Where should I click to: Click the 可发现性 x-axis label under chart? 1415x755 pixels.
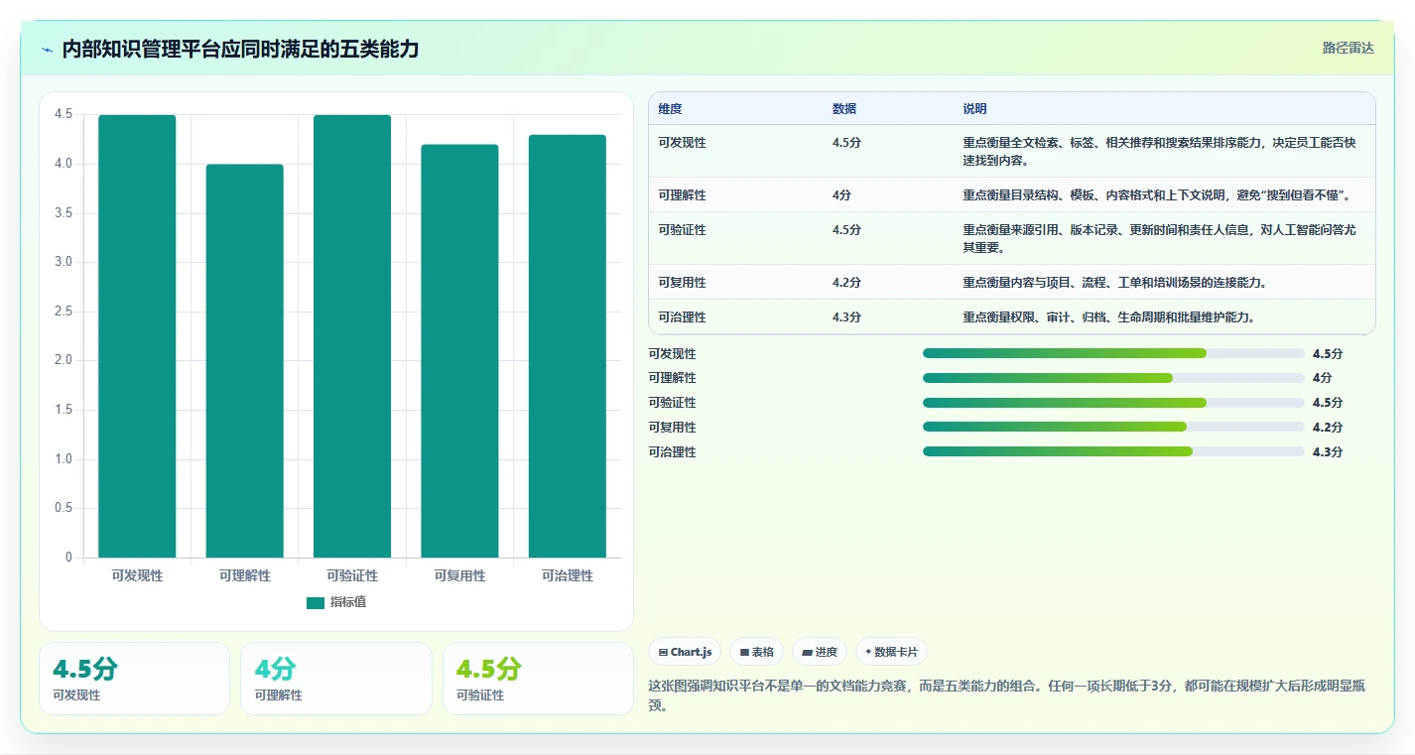[137, 575]
